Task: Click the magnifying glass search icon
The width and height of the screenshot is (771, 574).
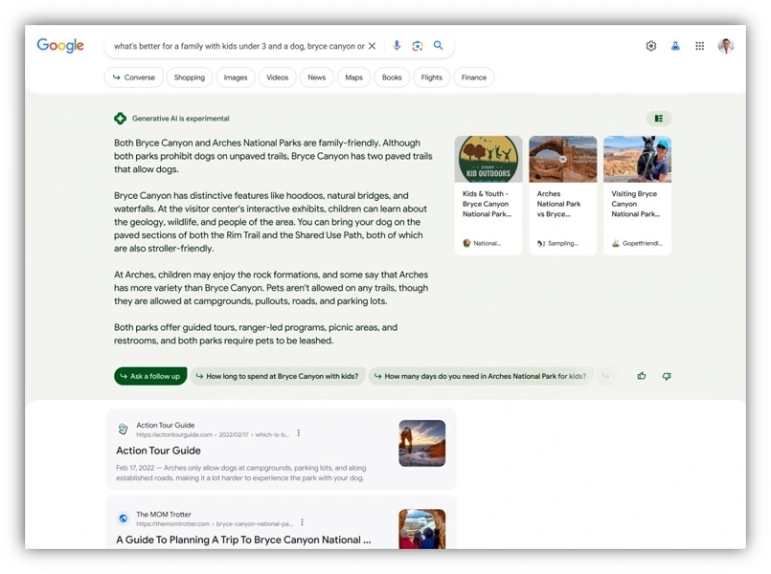Action: click(439, 46)
